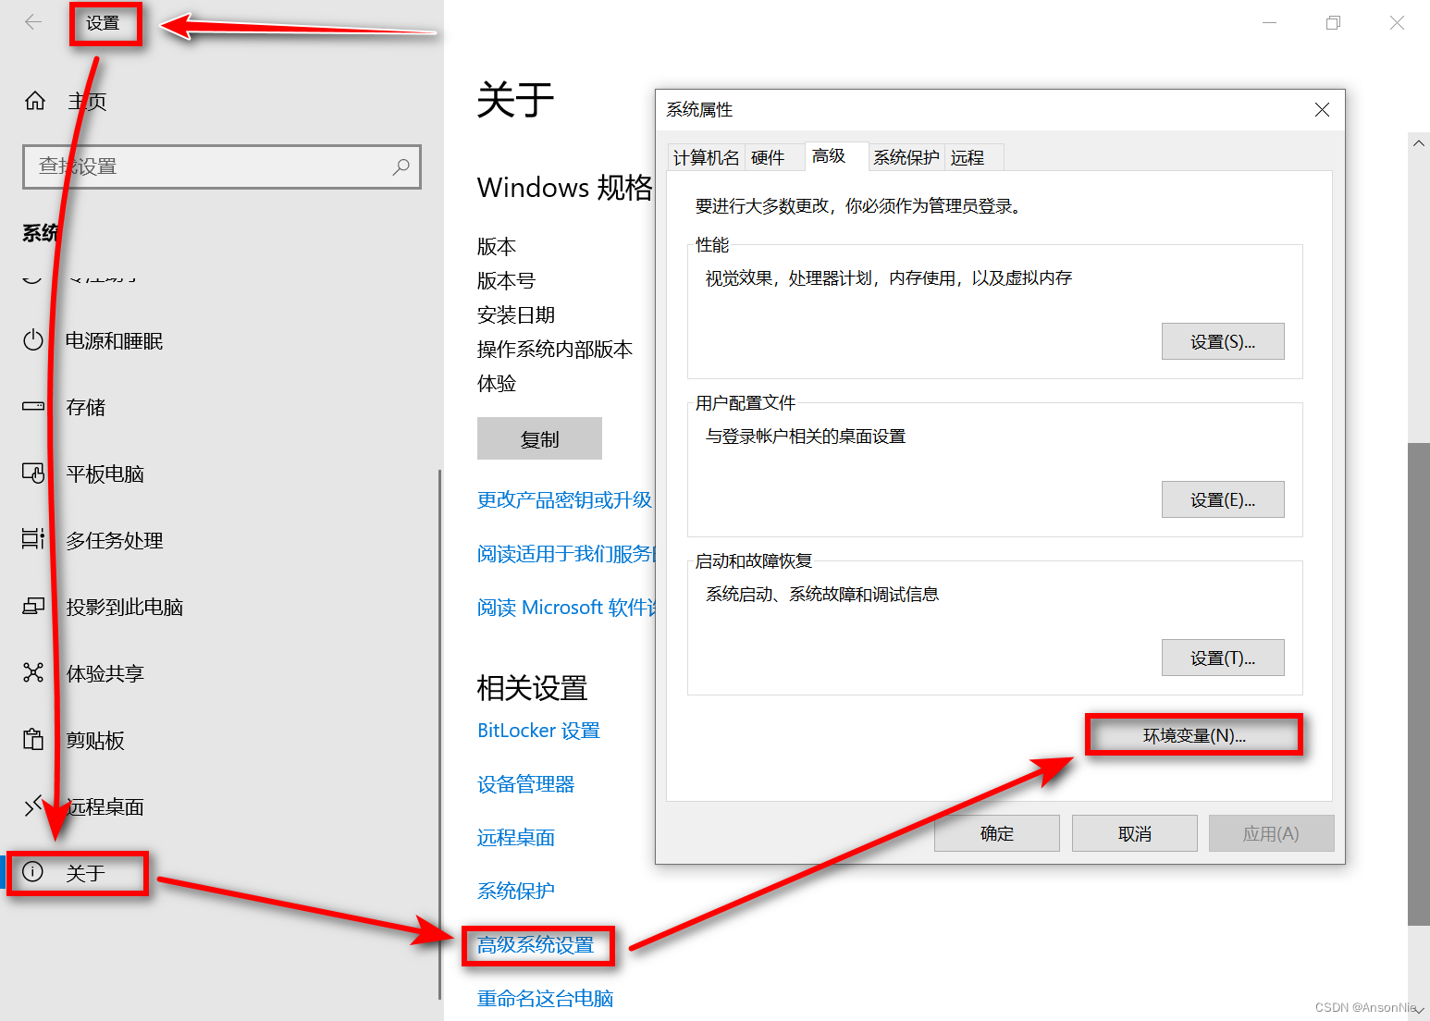
Task: Select 剪贴板 in sidebar
Action: tap(95, 741)
